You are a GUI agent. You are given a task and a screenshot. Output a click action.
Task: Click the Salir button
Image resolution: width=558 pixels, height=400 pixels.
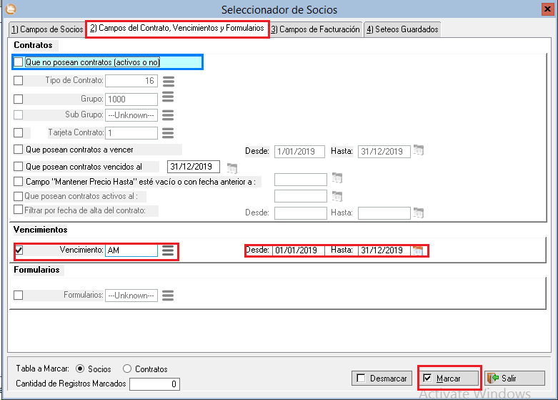514,378
